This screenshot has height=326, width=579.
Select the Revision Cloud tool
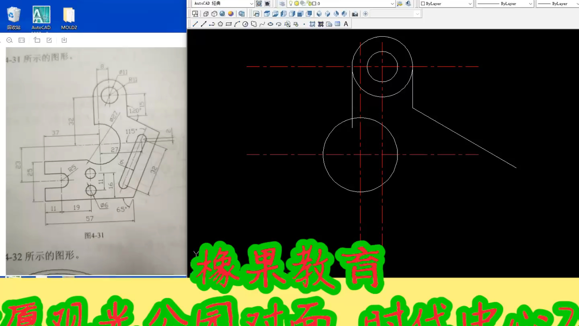click(x=254, y=24)
